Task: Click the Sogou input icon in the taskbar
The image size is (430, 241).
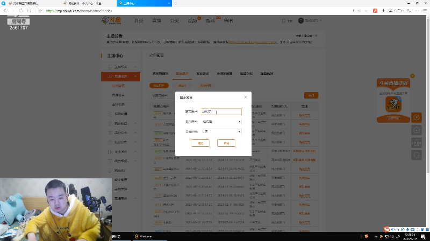Action: (367, 236)
